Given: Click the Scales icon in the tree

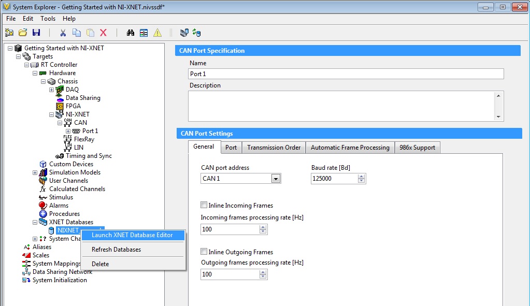Looking at the screenshot, I should 26,255.
